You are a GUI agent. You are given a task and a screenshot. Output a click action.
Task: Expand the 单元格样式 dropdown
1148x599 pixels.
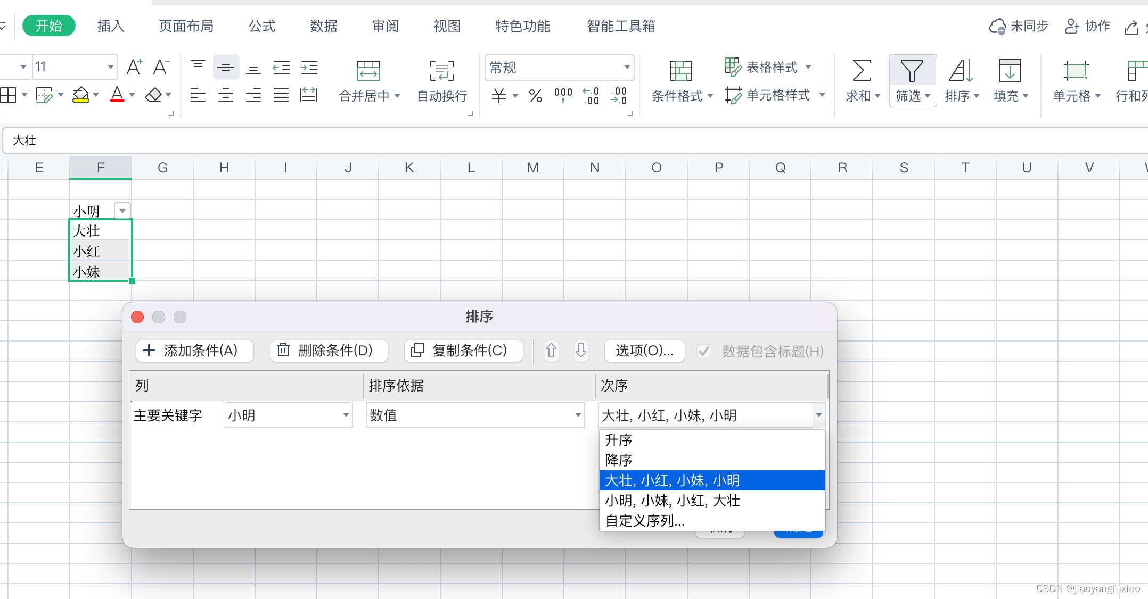822,95
